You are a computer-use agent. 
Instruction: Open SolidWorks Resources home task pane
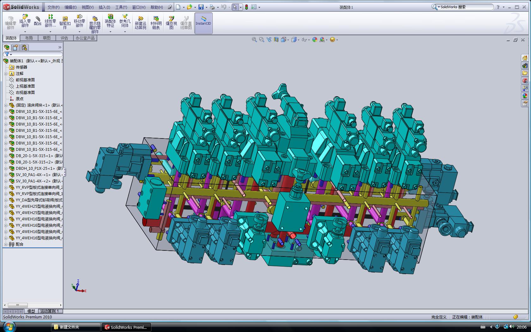[x=525, y=58]
